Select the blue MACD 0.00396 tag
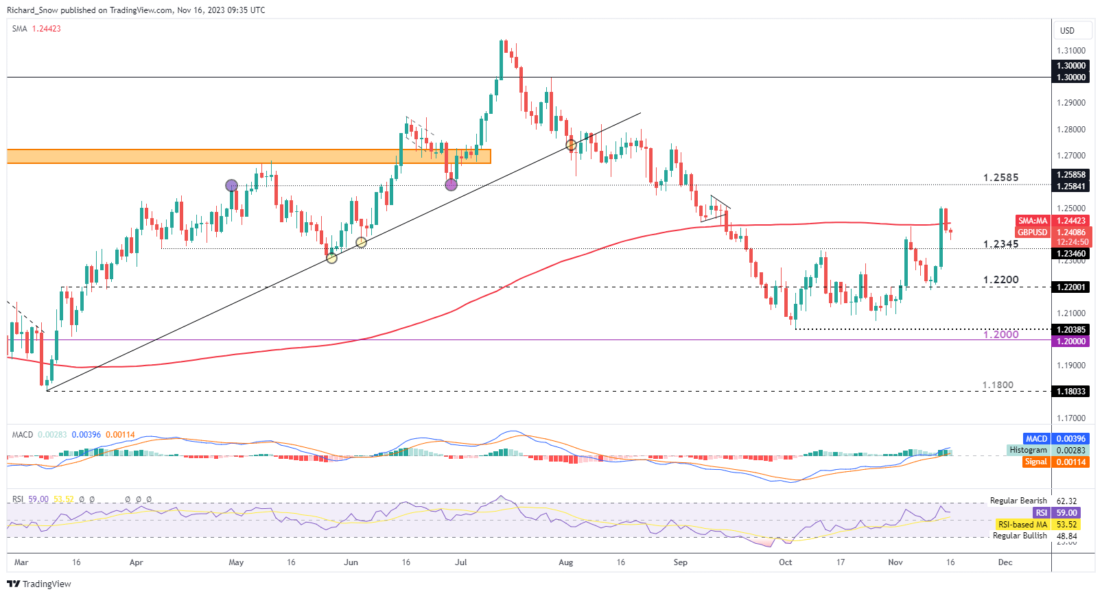The image size is (1102, 596). 1055,439
